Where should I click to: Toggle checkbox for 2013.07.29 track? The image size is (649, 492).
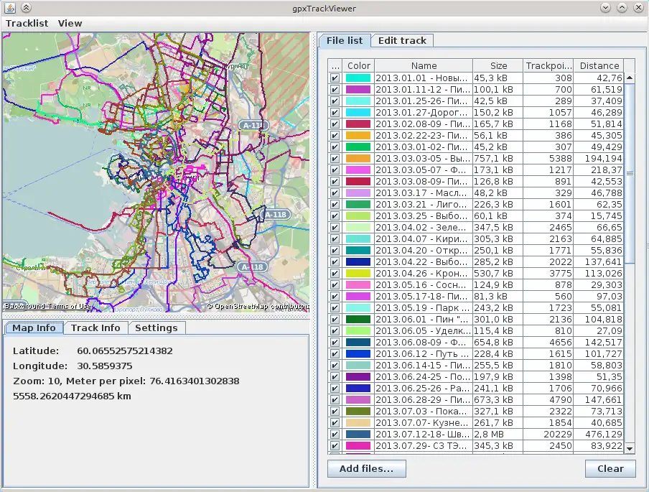pos(335,445)
